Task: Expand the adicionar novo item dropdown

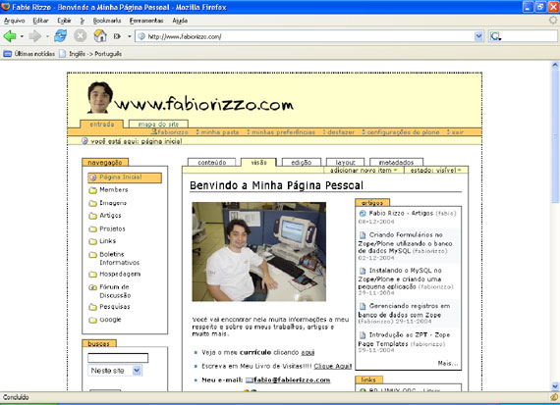Action: coord(364,171)
